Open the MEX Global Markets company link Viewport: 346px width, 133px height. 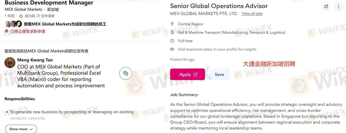[24, 9]
